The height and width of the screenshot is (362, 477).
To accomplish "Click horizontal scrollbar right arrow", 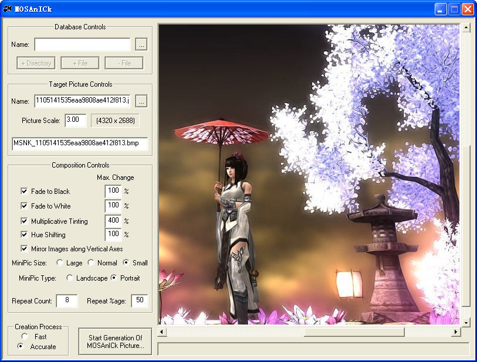I will [x=456, y=332].
